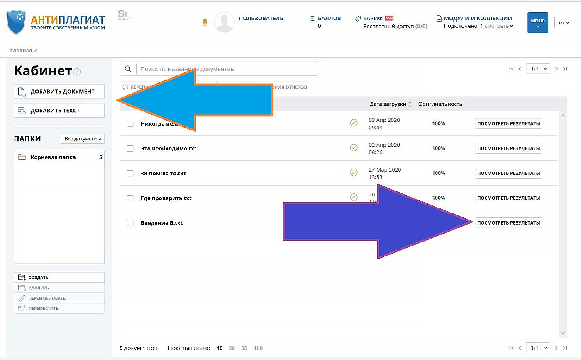Viewport: 581px width, 360px height.
Task: Open notifications bell icon
Action: point(205,22)
